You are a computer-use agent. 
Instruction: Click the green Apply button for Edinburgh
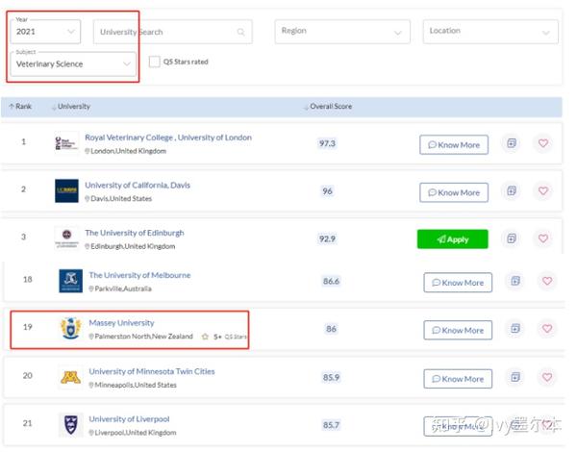453,239
